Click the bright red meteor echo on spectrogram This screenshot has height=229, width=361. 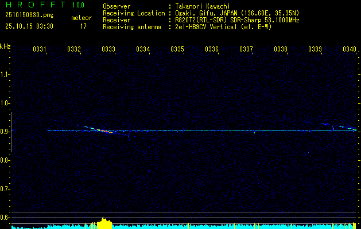click(x=105, y=131)
